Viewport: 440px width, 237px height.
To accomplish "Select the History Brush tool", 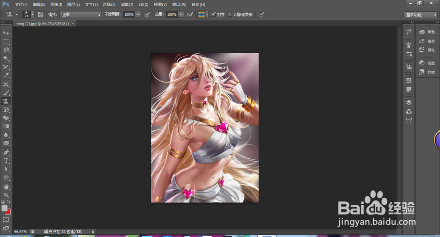I will (6, 109).
